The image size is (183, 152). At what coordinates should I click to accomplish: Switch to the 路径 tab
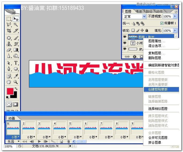(149, 11)
